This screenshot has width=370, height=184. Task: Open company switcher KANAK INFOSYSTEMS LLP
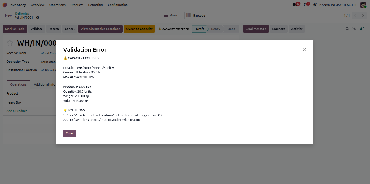pos(338,5)
